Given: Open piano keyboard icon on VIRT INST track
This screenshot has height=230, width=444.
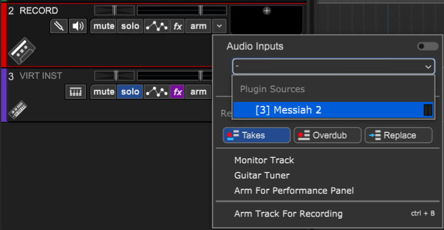Looking at the screenshot, I should (76, 92).
